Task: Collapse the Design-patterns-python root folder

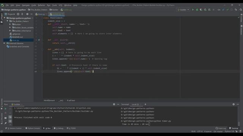Action: (5, 18)
